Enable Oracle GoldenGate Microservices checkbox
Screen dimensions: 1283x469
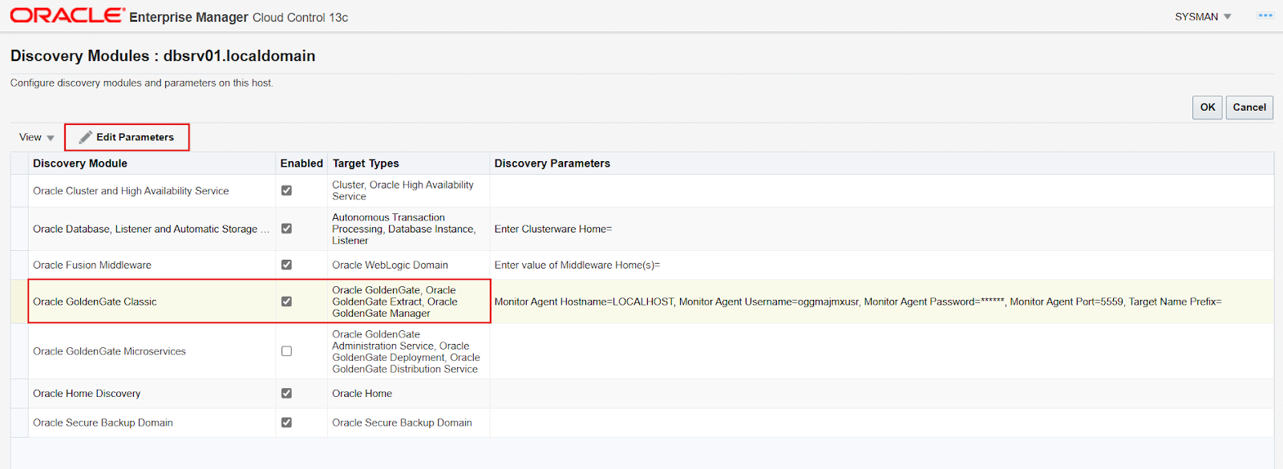click(x=286, y=351)
